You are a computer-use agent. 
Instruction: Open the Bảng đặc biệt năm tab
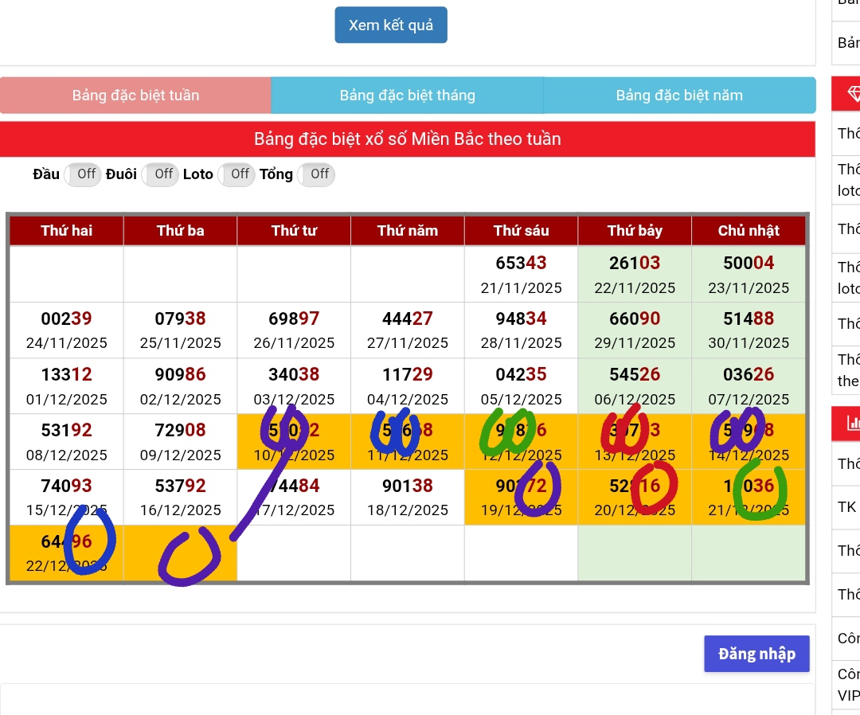(678, 96)
